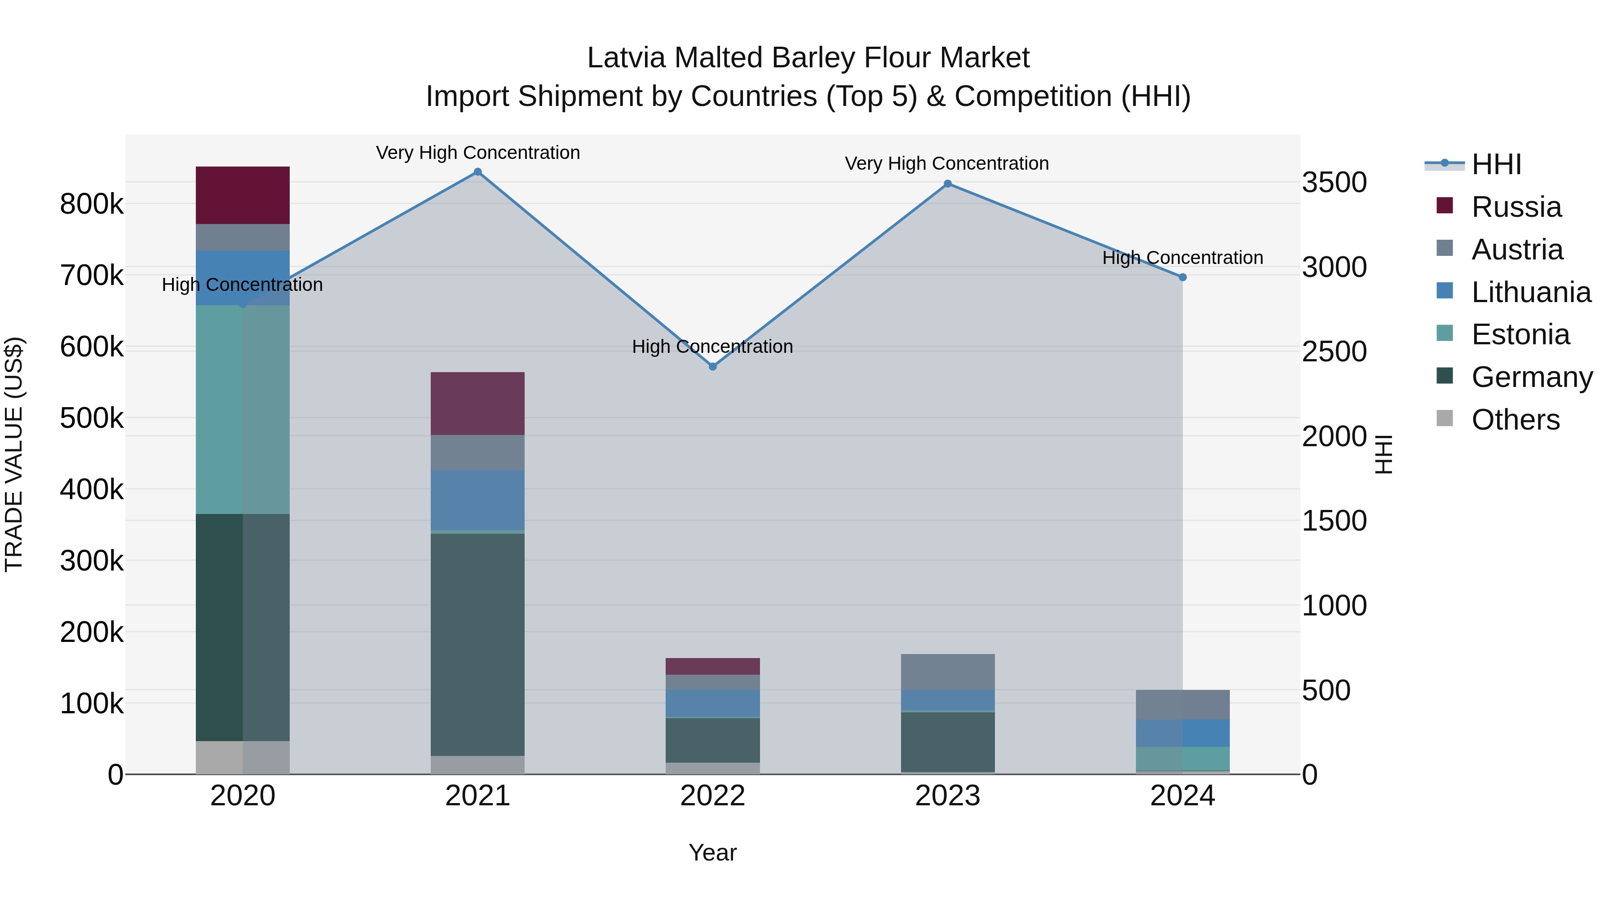
Task: Click the 'High Concentration' annotation near 2022
Action: click(x=712, y=346)
